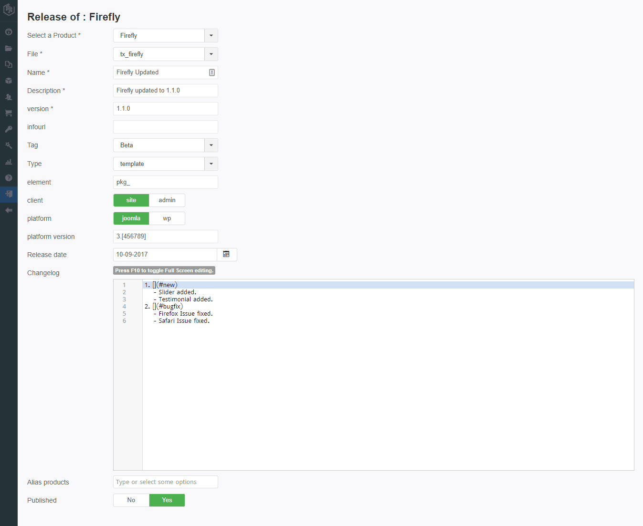Expand the File dropdown showing tx_firefly
This screenshot has width=643, height=526.
(x=211, y=54)
